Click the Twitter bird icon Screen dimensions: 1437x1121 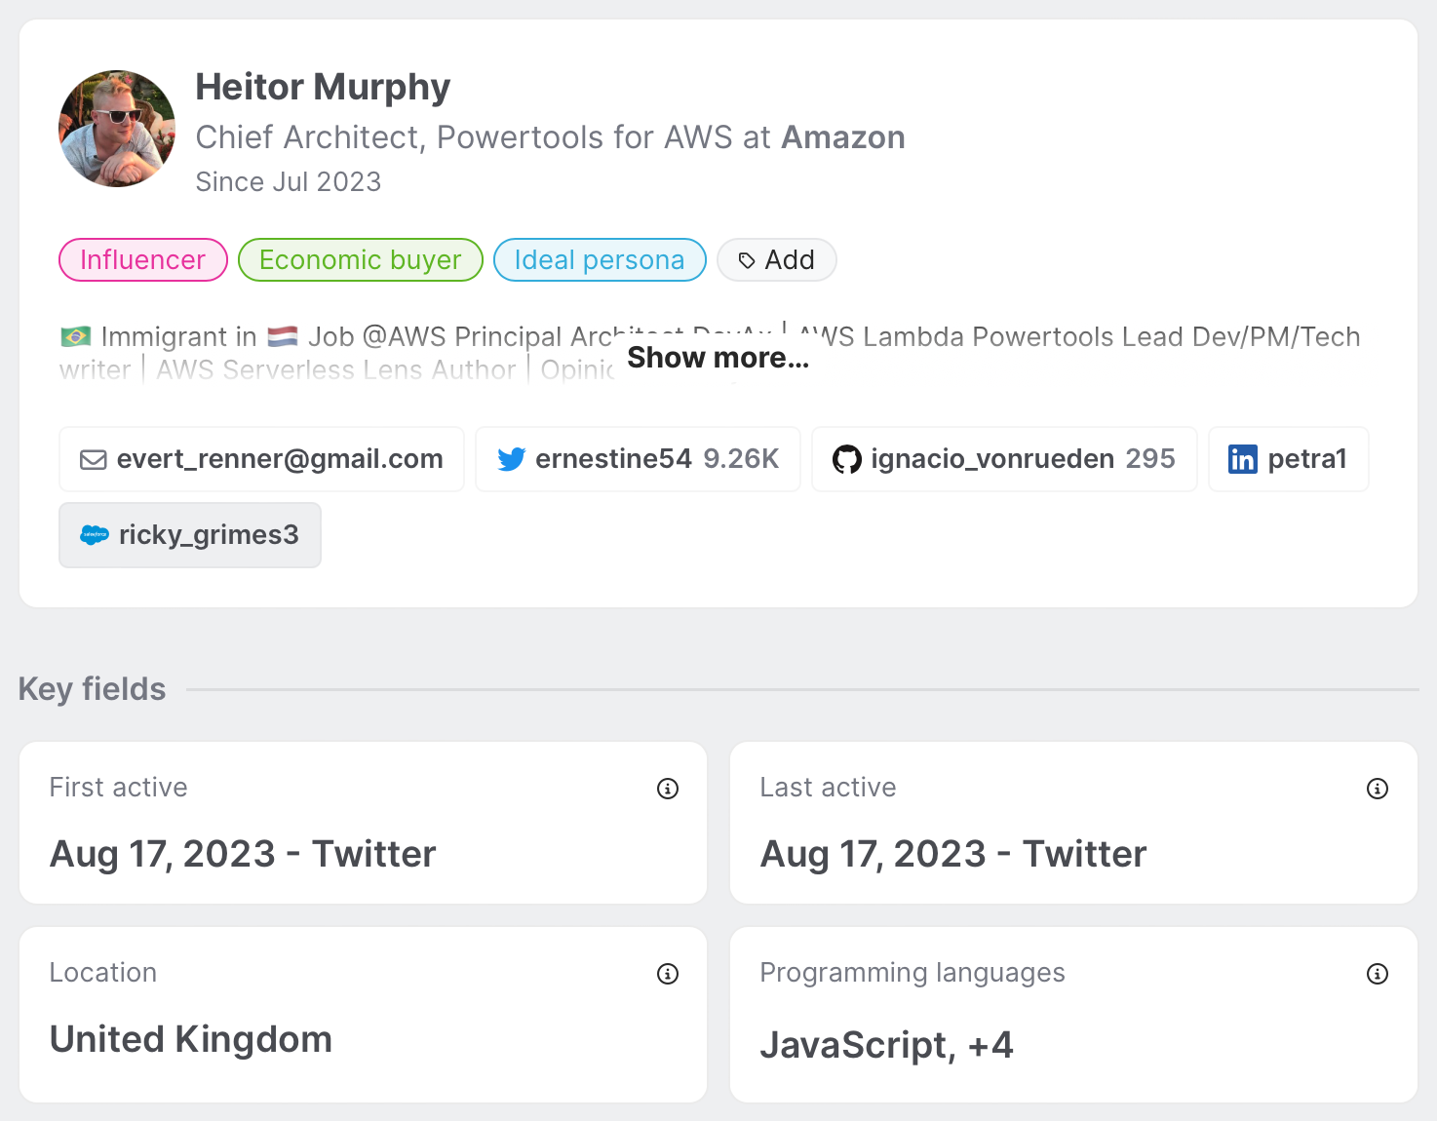coord(511,459)
